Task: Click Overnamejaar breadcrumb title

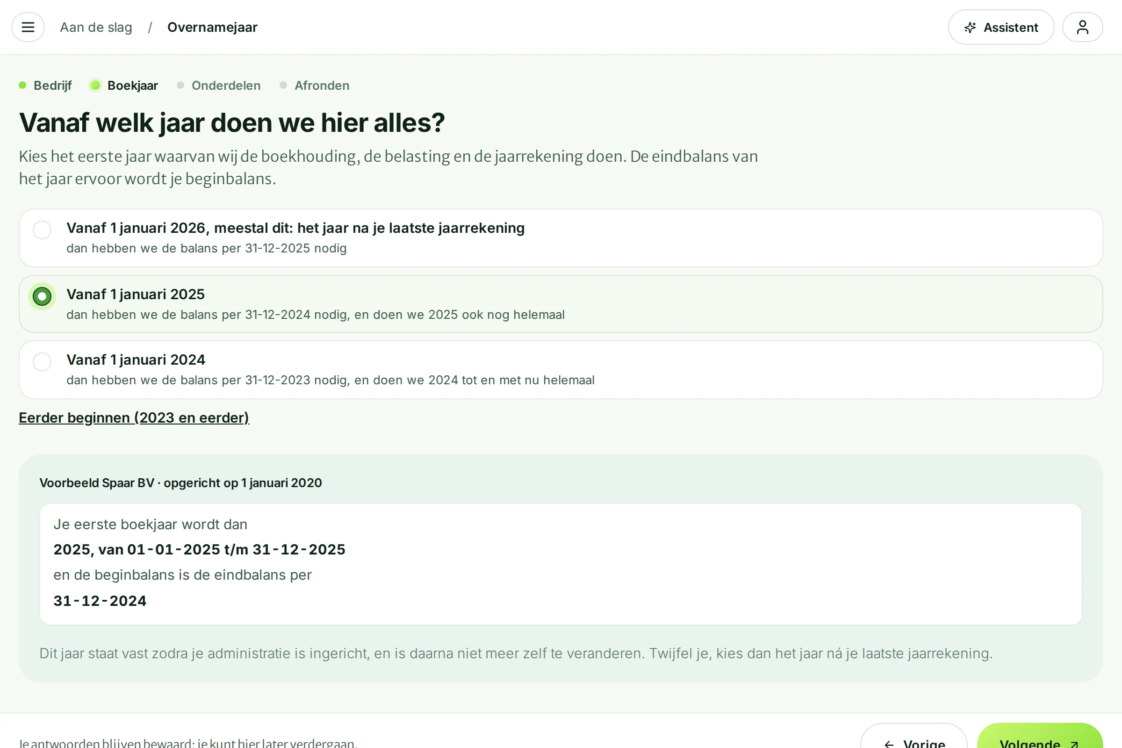Action: pos(212,27)
